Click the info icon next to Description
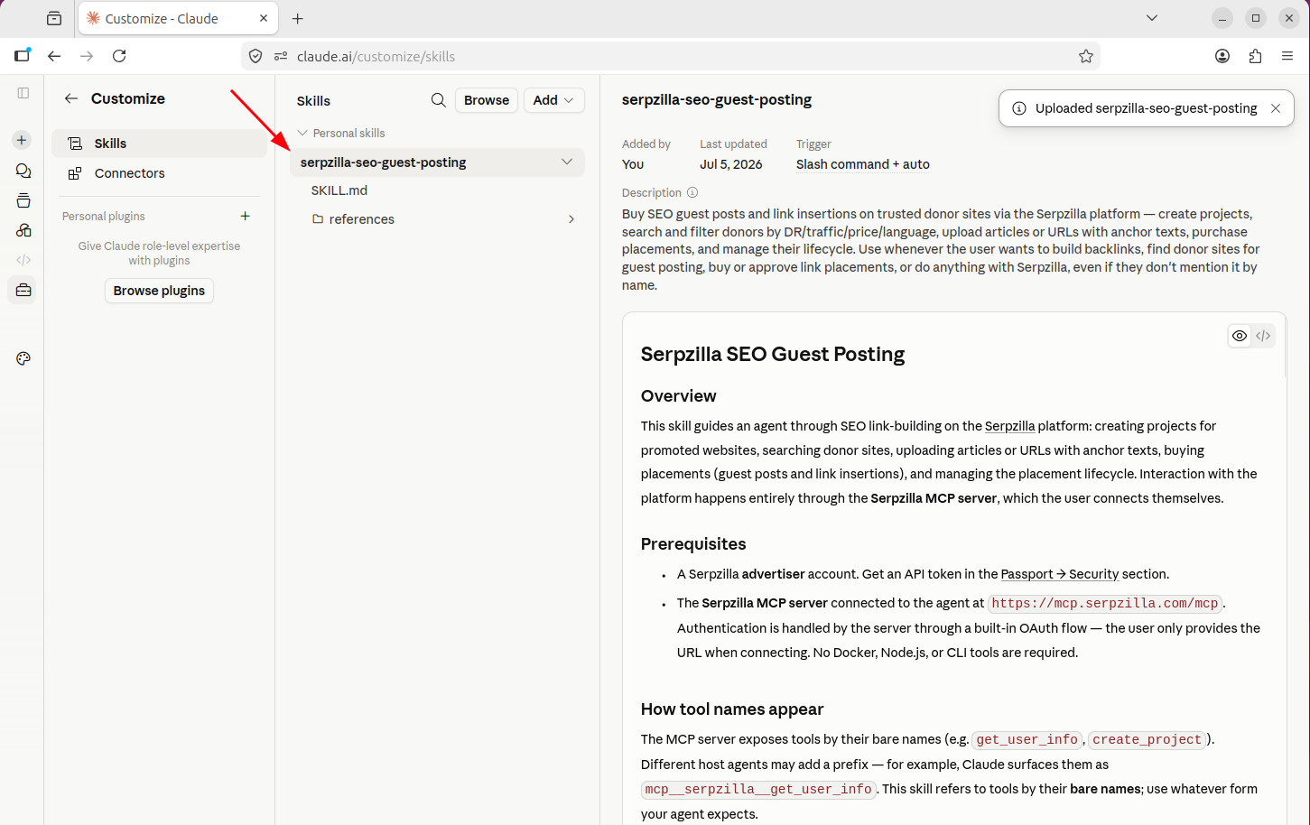The image size is (1310, 825). [692, 192]
